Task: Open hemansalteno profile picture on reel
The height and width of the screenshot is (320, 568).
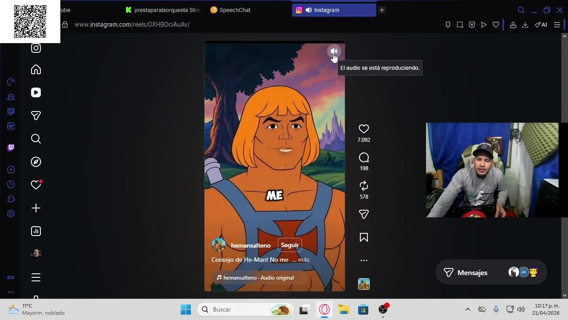Action: pos(219,245)
